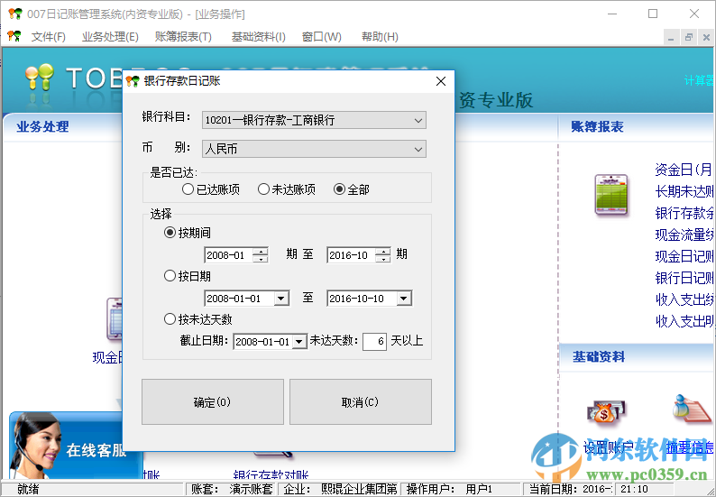This screenshot has width=716, height=497.
Task: Open the 设置账户 link
Action: click(608, 447)
